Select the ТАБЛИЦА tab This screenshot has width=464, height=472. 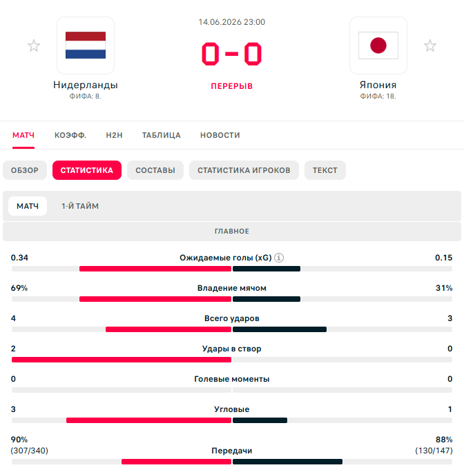162,135
